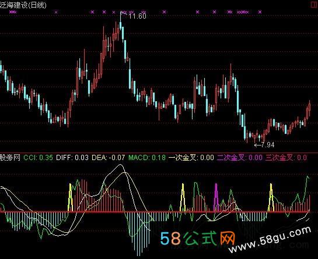The image size is (318, 259).
Task: Click the magenta second golden cross spike
Action: point(216,197)
